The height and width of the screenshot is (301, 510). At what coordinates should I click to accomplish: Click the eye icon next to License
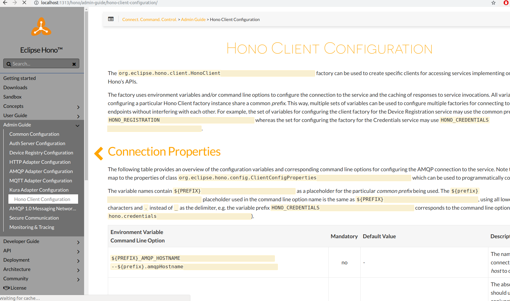tap(7, 287)
